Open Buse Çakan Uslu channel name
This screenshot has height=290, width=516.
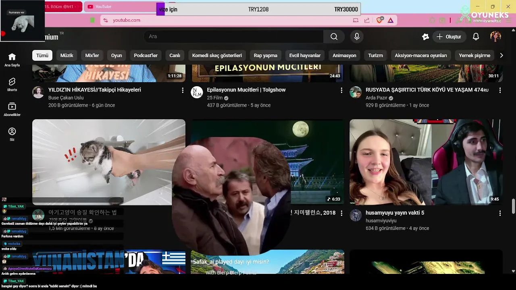[x=66, y=98]
